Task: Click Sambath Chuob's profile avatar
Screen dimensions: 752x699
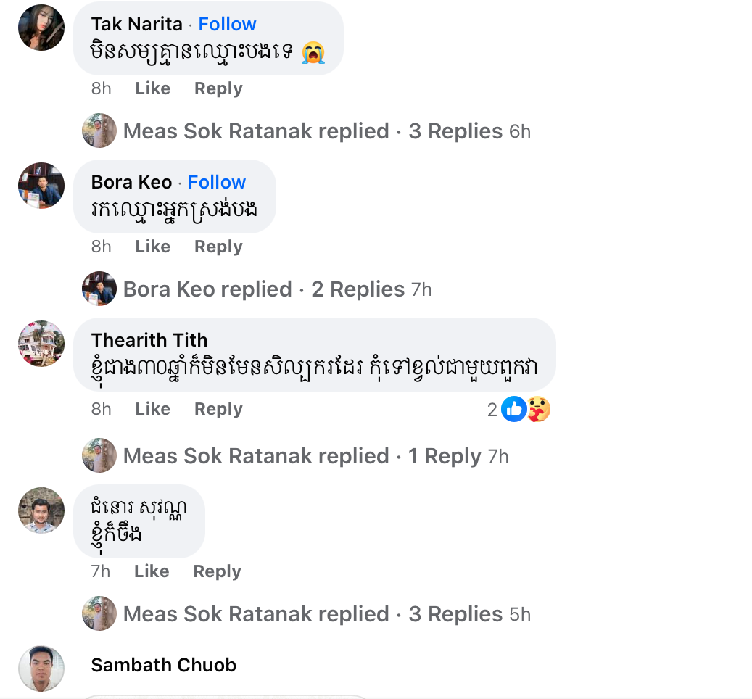Action: [41, 669]
